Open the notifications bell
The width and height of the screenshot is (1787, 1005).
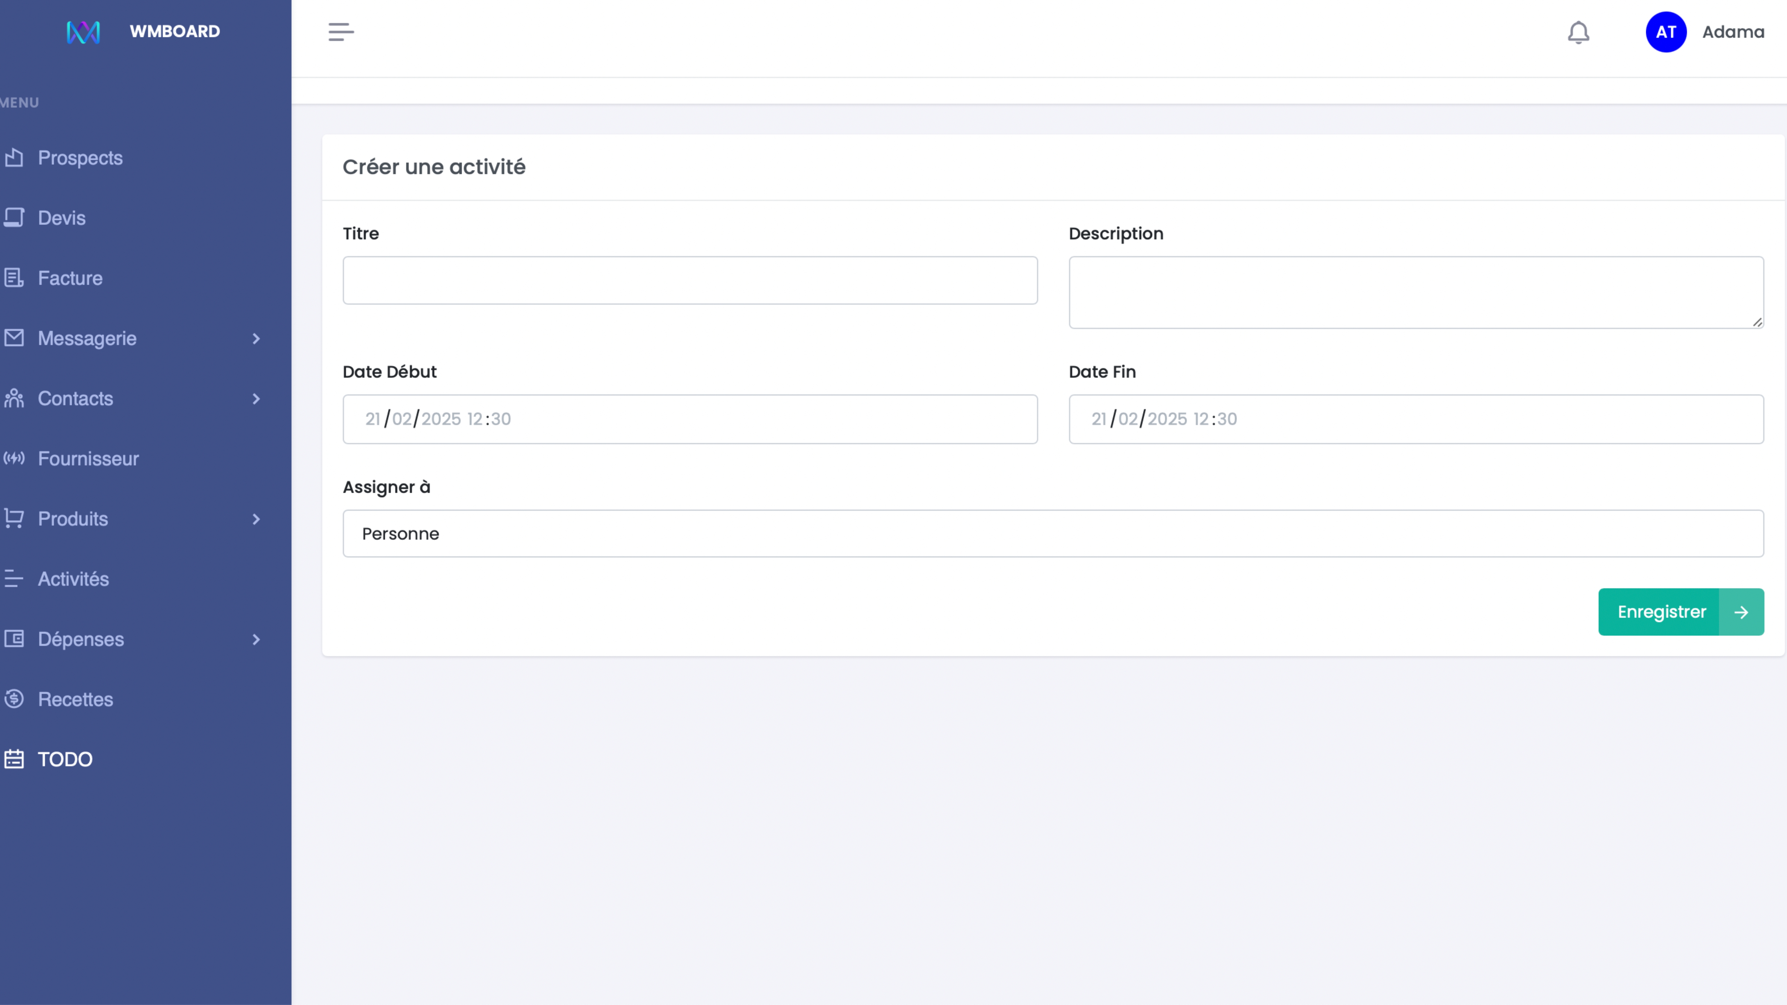[1578, 32]
